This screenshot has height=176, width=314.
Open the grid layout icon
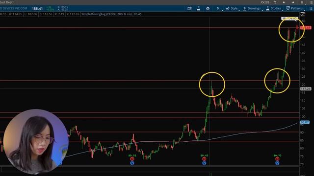click(x=302, y=2)
